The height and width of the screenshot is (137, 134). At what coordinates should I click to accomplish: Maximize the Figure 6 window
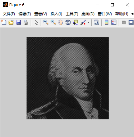pyautogui.click(x=112, y=5)
